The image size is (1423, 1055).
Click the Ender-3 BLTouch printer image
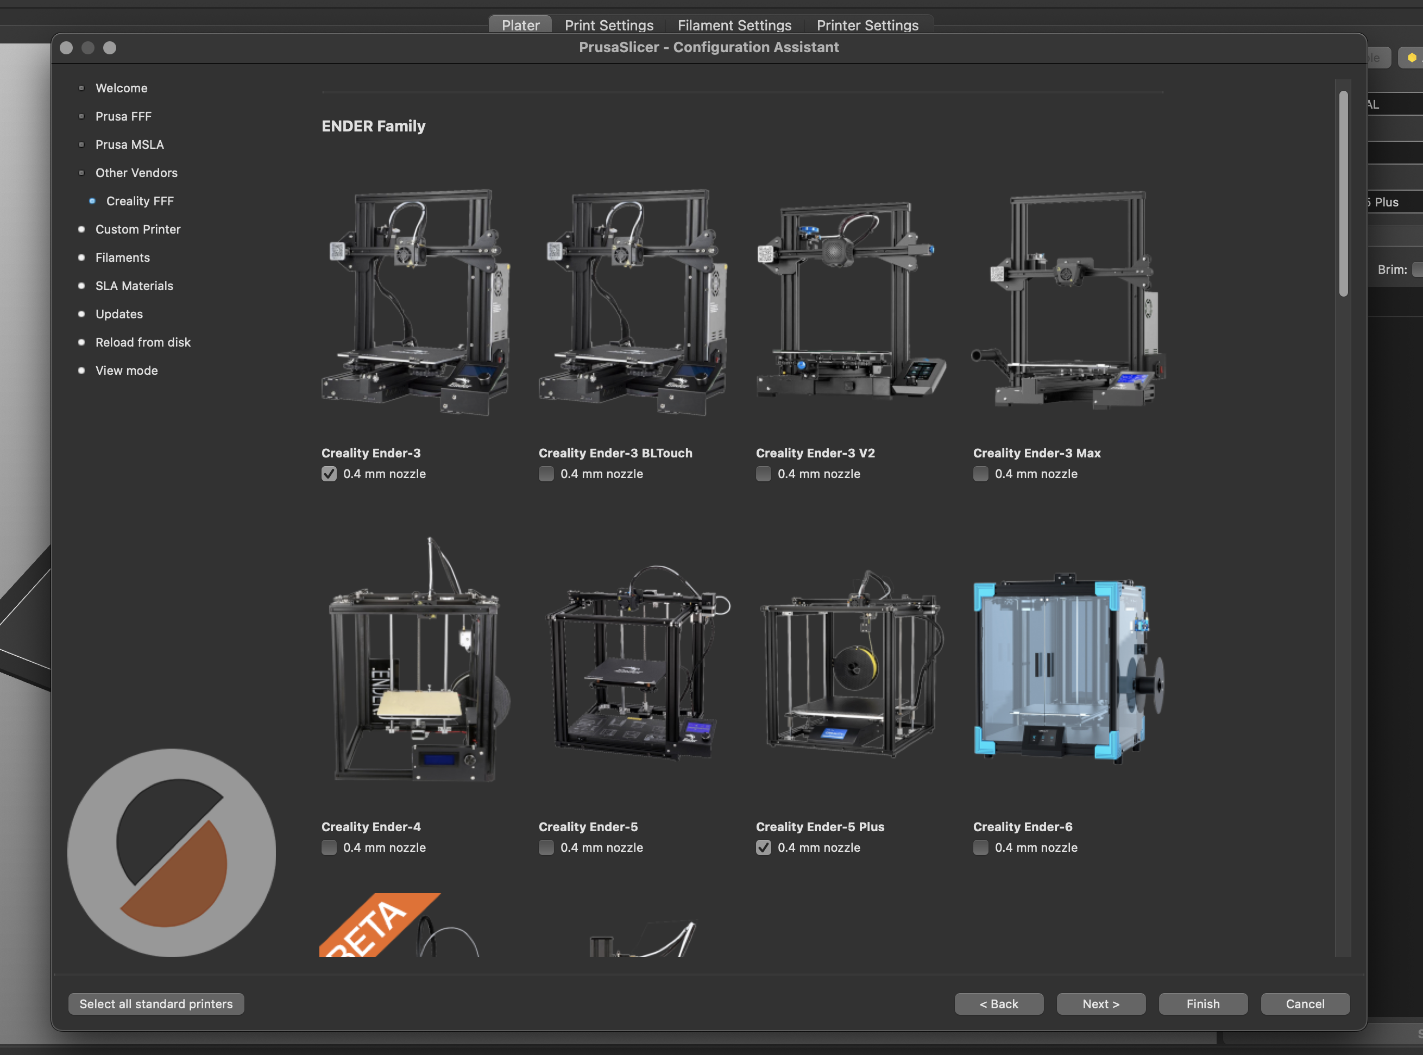(633, 302)
